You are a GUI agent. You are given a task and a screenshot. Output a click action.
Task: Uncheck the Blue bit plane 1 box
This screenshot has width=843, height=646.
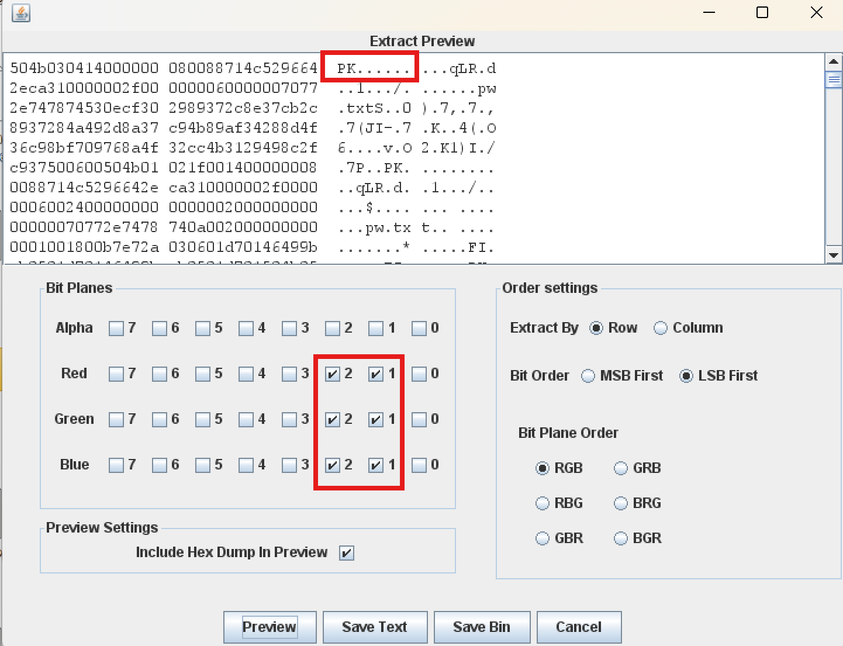pos(376,465)
